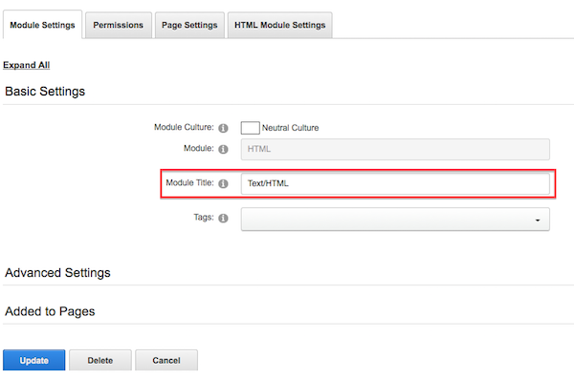Check the Neutral Culture checkbox
Screen dimensions: 574x379
click(x=250, y=128)
